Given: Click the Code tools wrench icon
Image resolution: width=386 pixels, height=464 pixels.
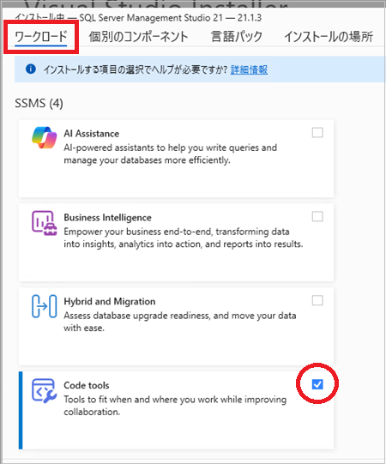Looking at the screenshot, I should coord(44,390).
